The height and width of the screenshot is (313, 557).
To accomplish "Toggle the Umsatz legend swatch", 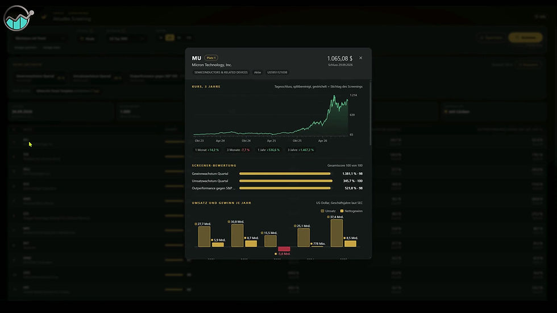I will pyautogui.click(x=323, y=211).
